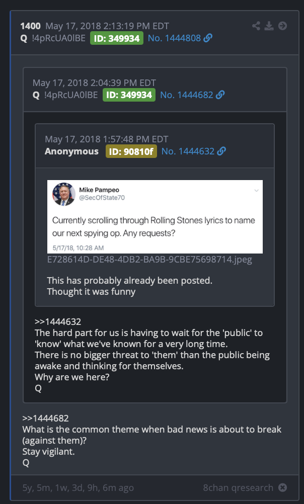This screenshot has width=304, height=504.
Task: Click the tweet profile avatar picture
Action: pyautogui.click(x=64, y=194)
